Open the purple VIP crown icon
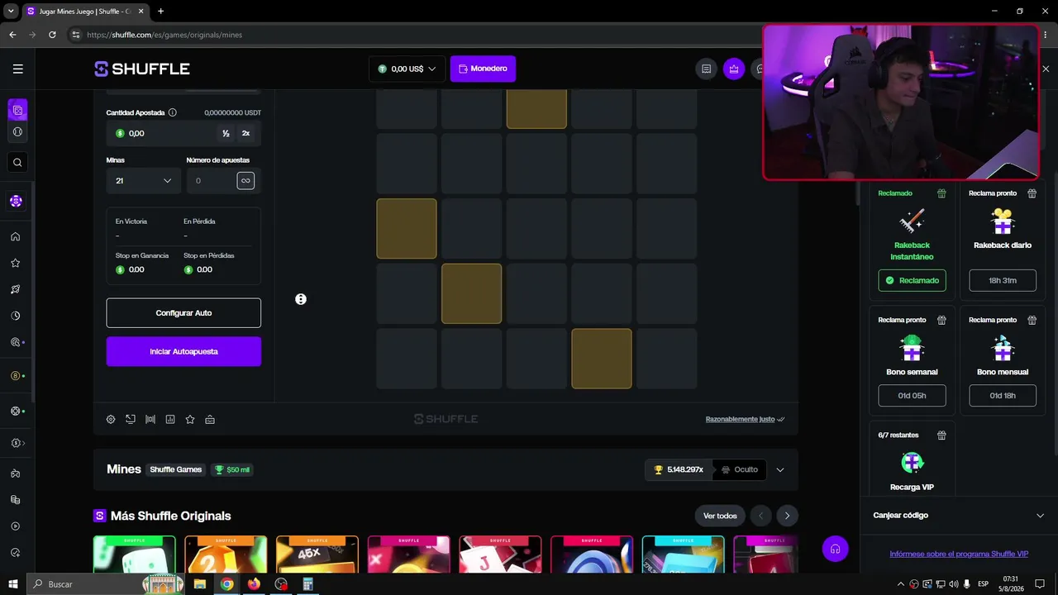Viewport: 1058px width, 595px height. point(734,69)
